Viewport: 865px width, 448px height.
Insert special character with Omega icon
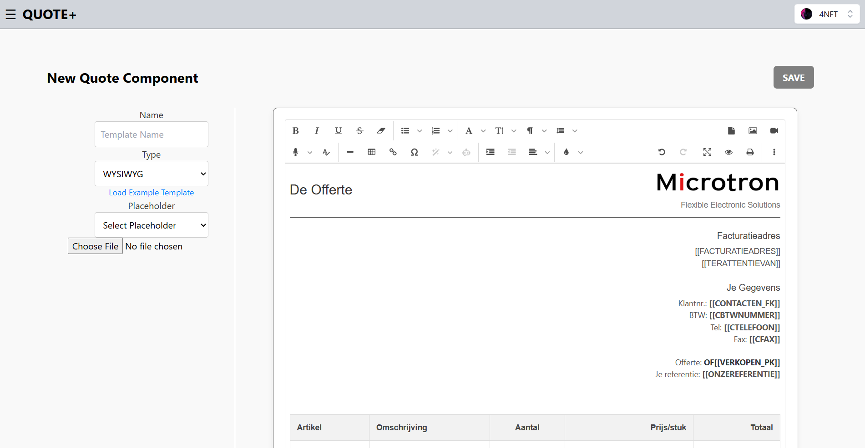[414, 152]
